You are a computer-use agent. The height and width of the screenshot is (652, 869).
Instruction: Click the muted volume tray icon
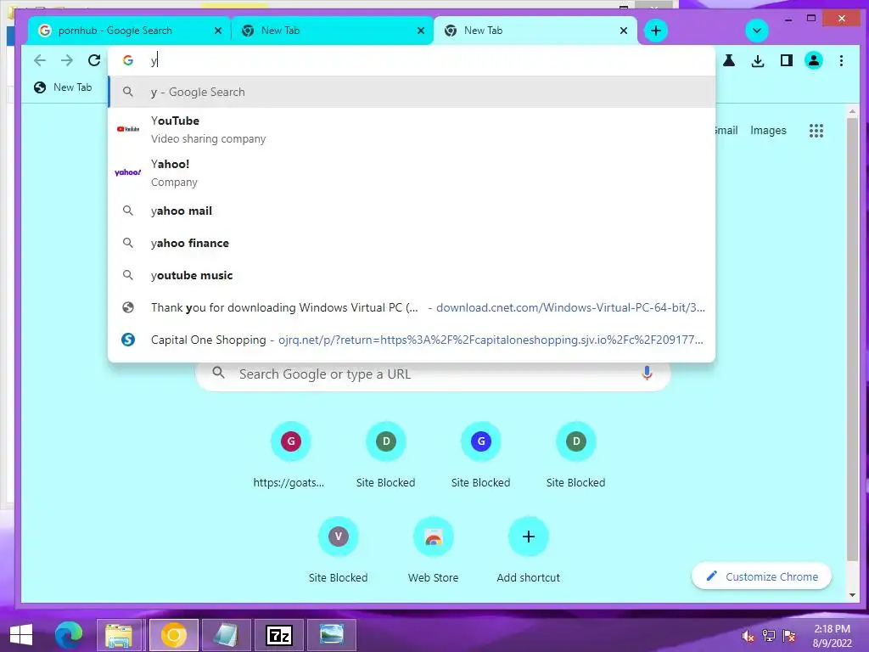[x=748, y=636]
